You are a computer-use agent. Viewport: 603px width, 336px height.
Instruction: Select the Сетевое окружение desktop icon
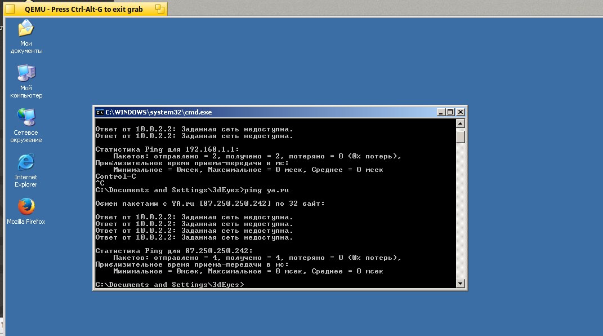pos(26,126)
